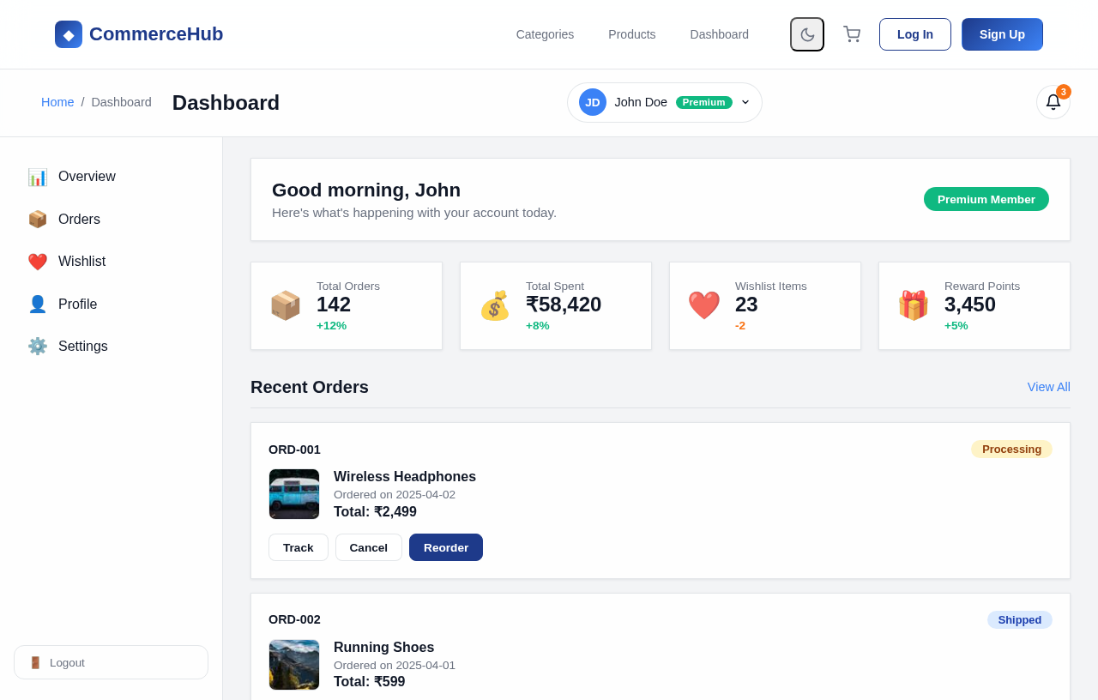Click the Wireless Headphones title
The width and height of the screenshot is (1098, 700).
click(x=405, y=477)
